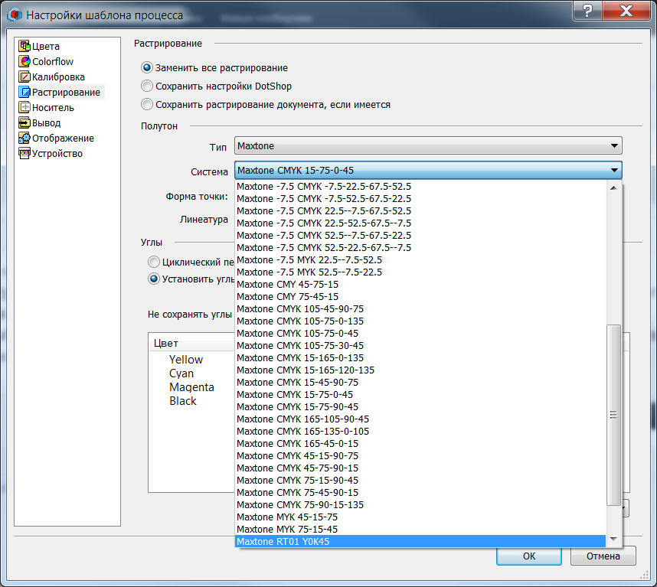This screenshot has width=657, height=587.
Task: Choose 'Maxtone CMY 45-75-15' option
Action: [x=420, y=284]
